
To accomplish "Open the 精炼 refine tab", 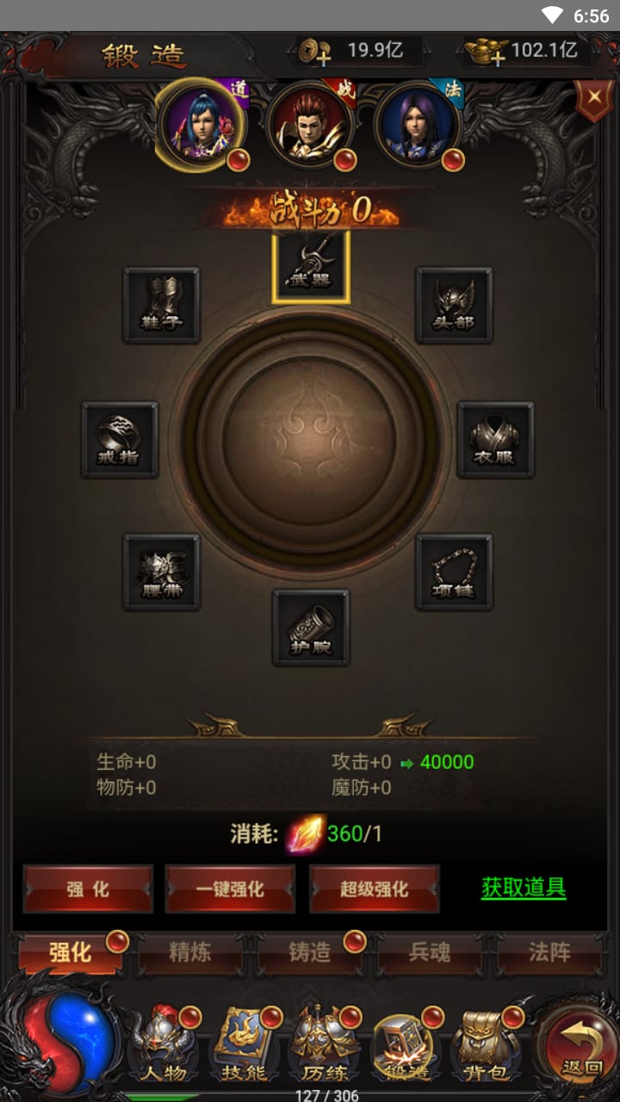I will [x=190, y=953].
